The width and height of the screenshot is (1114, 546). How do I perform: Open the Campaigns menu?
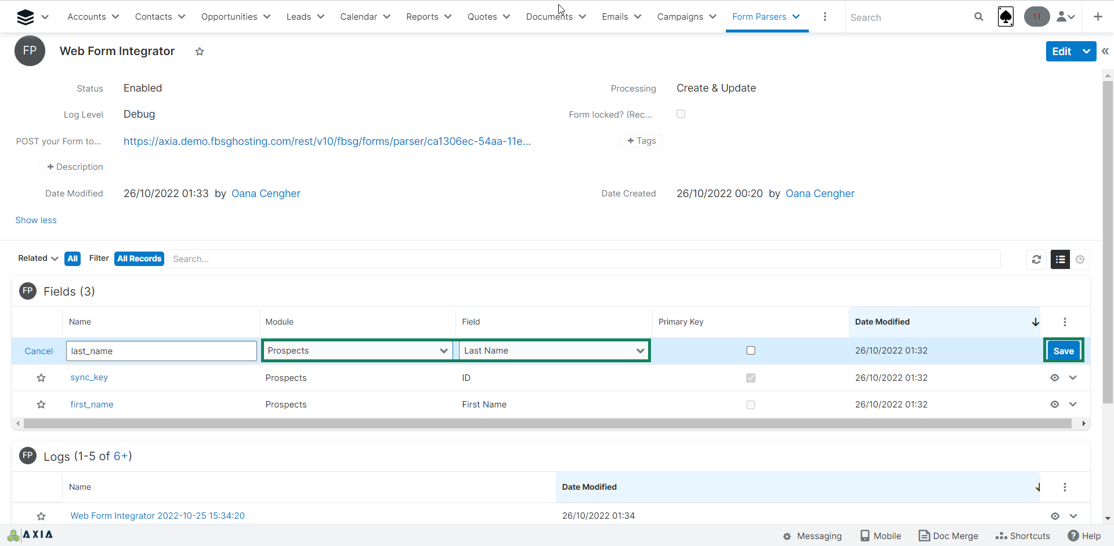(686, 17)
